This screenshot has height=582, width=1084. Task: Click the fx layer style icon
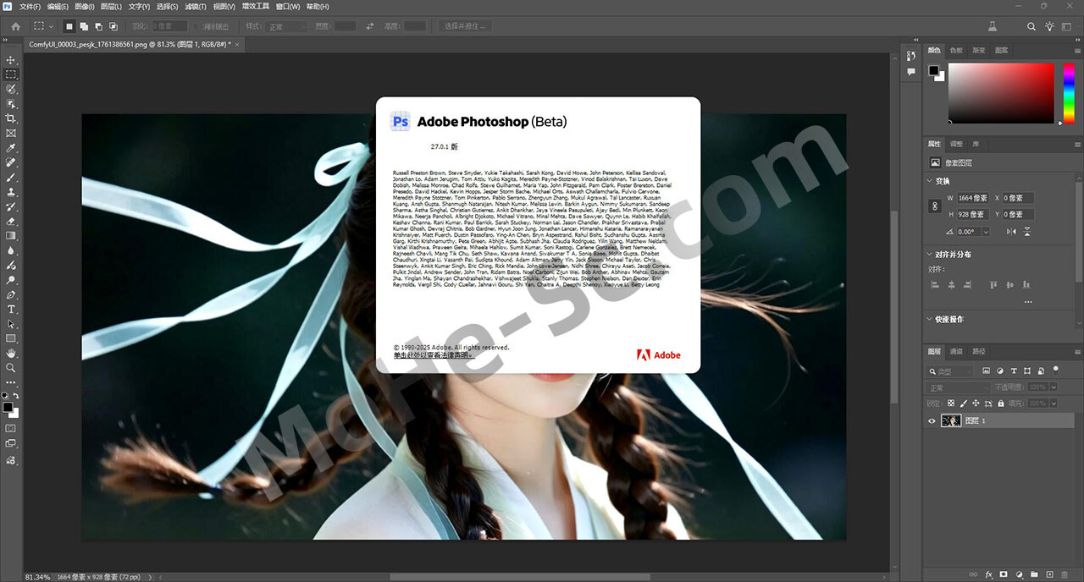(988, 574)
